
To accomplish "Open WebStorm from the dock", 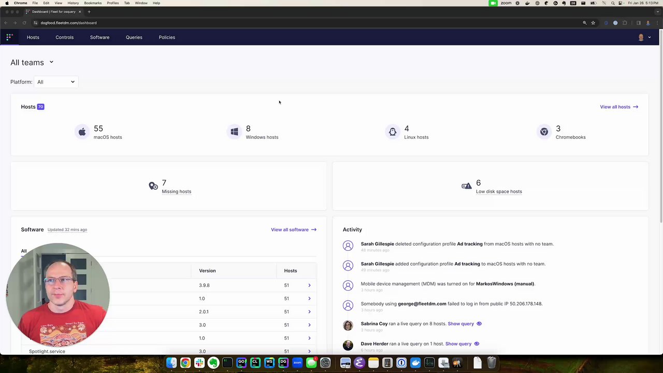I will (x=269, y=363).
